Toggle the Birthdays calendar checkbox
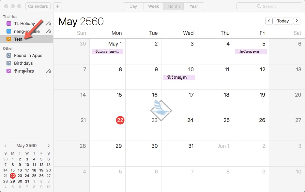305x192 pixels. [x=9, y=63]
